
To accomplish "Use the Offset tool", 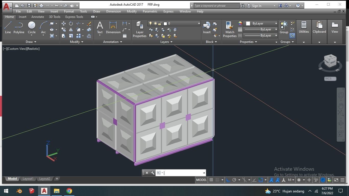I will coord(89,36).
